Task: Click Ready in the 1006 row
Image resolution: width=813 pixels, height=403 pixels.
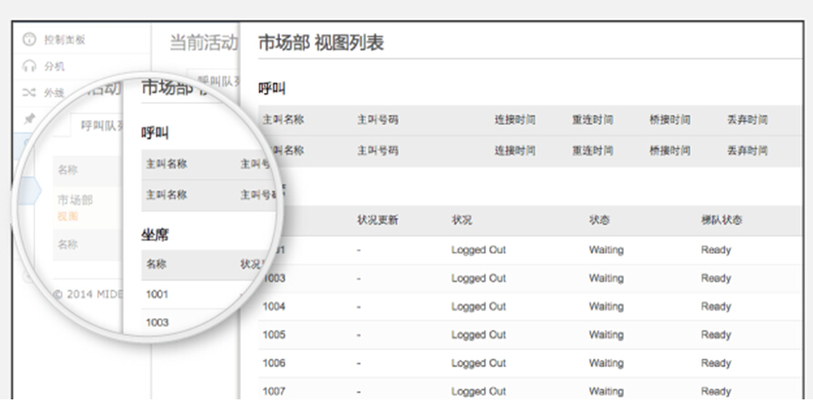Action: pyautogui.click(x=716, y=363)
